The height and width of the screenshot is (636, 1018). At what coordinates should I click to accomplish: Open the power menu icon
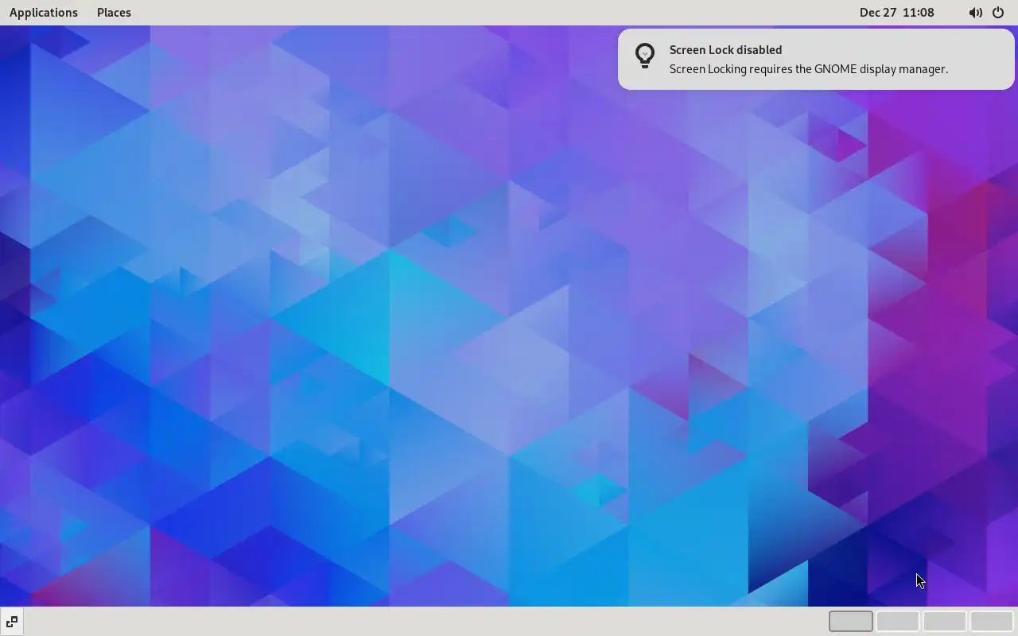click(x=998, y=13)
